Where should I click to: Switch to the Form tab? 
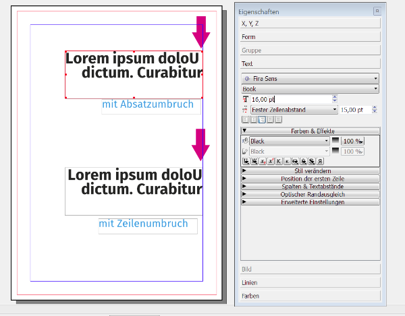click(x=310, y=36)
